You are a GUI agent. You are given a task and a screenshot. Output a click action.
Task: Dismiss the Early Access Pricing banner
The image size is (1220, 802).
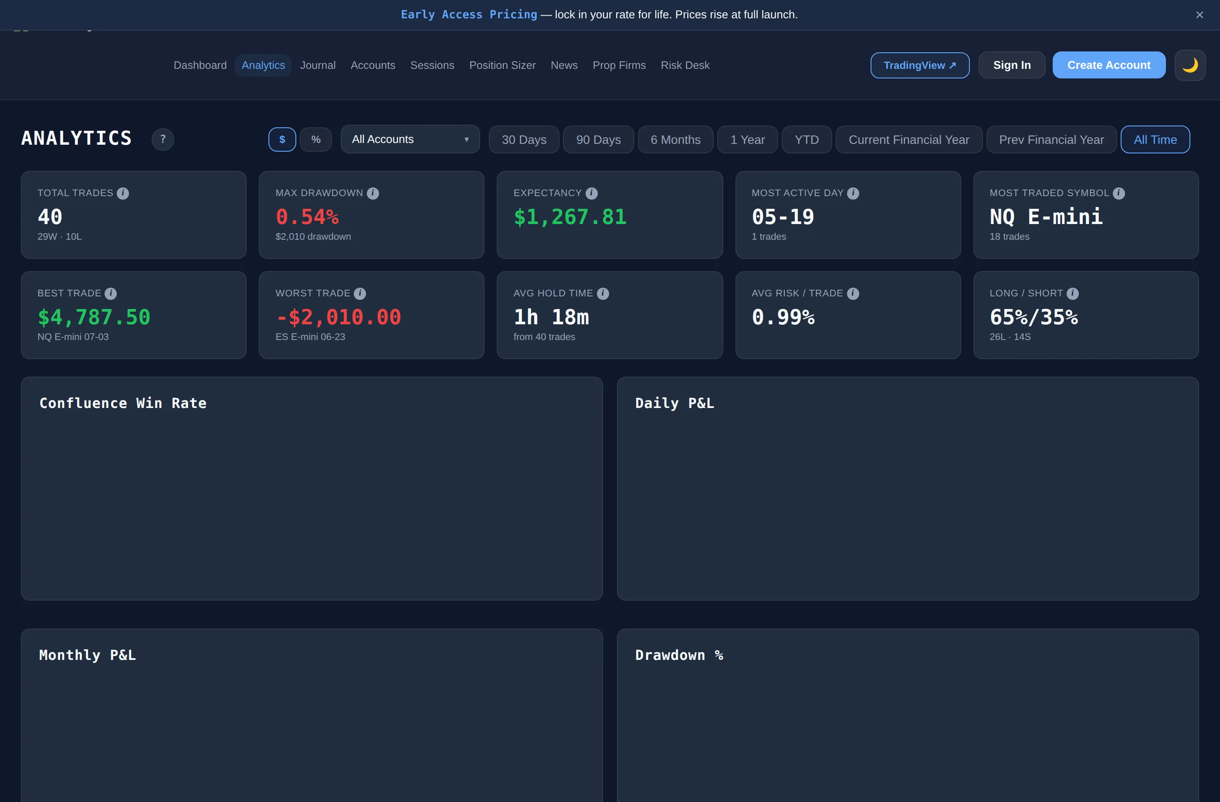[1199, 15]
